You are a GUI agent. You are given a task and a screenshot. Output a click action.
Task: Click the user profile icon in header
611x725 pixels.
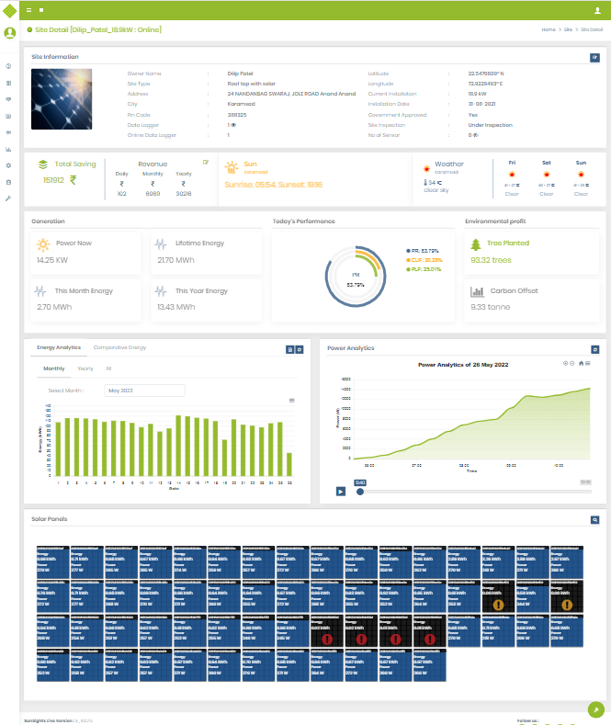[x=597, y=10]
